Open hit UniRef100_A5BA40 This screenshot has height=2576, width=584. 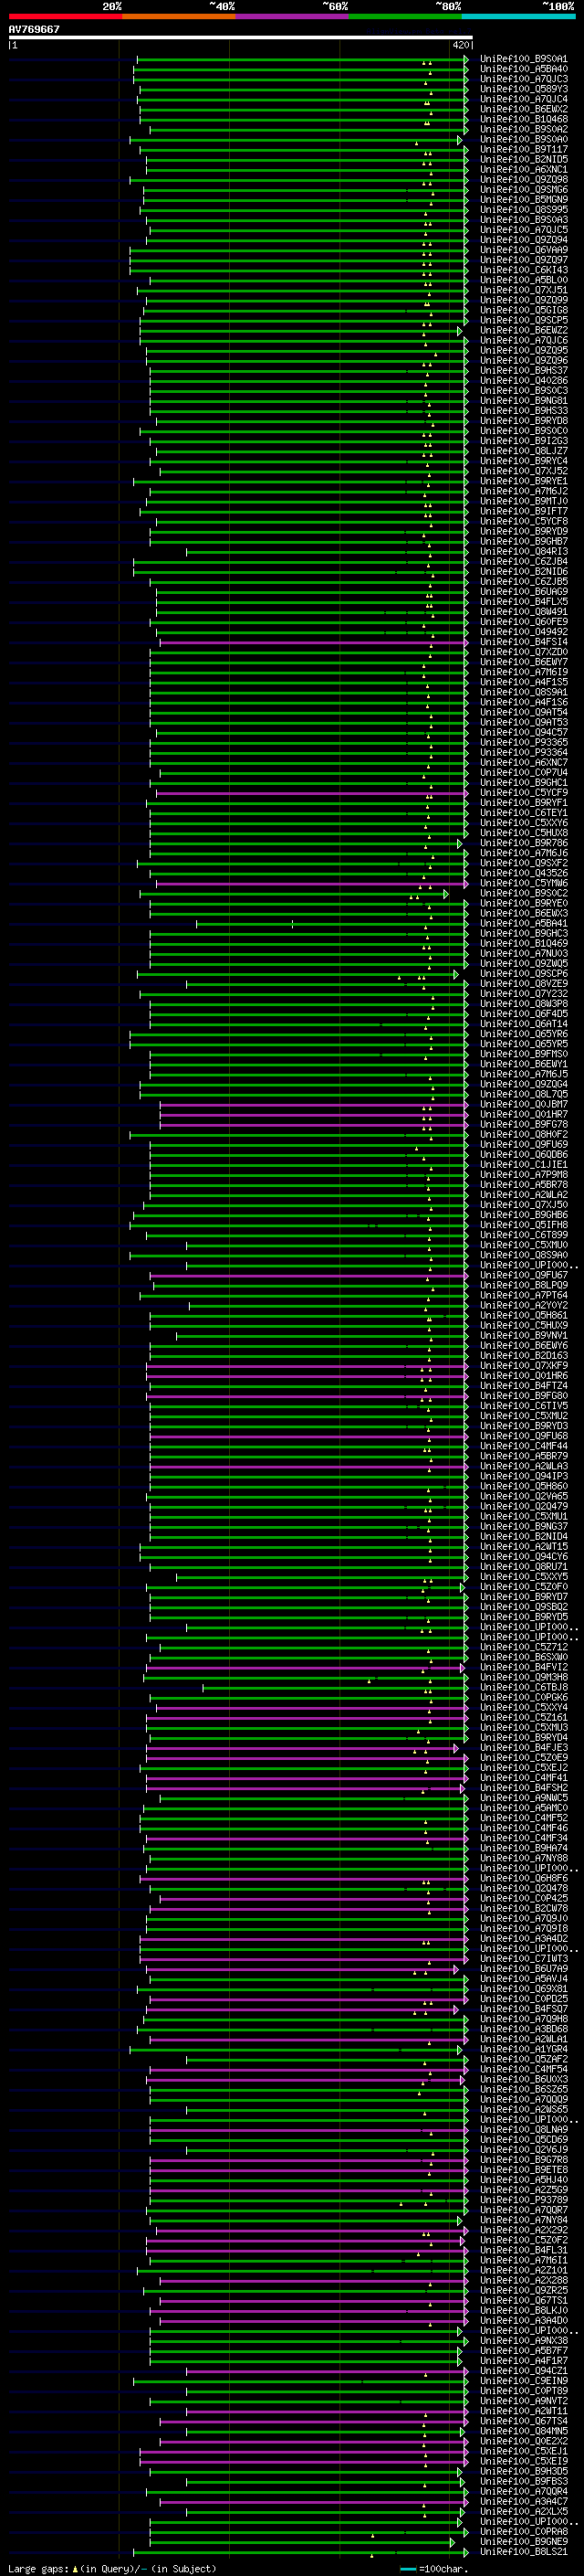(x=523, y=69)
